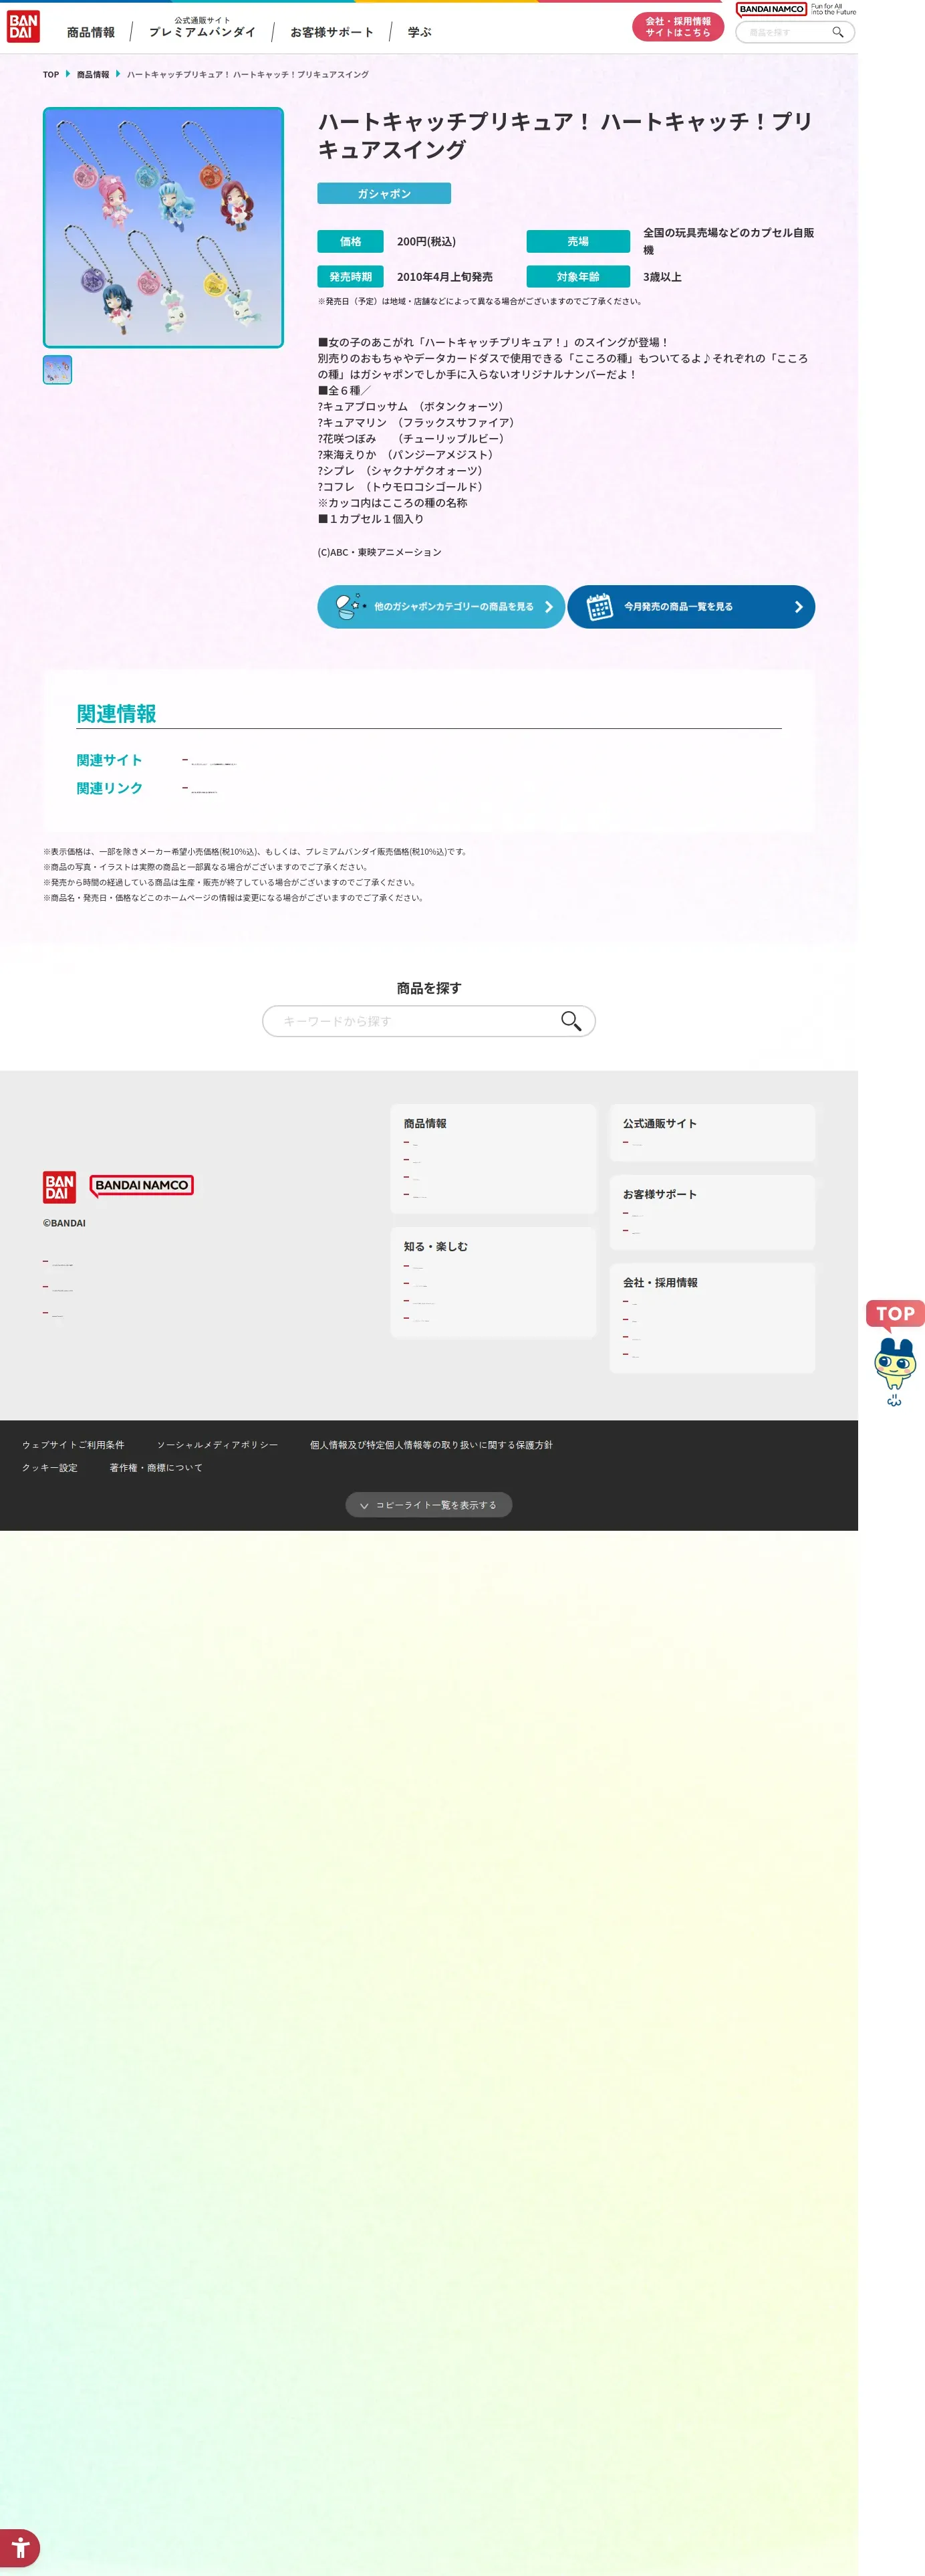Open the 個人情報 protection policy footer link
Image resolution: width=925 pixels, height=2576 pixels.
point(432,1445)
